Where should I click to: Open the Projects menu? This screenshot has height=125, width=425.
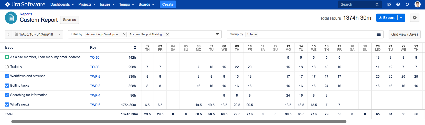tap(87, 4)
